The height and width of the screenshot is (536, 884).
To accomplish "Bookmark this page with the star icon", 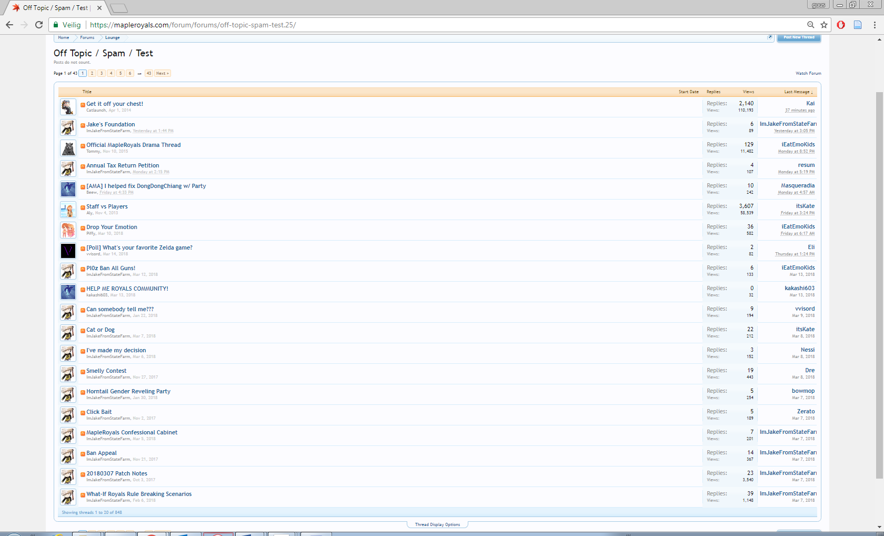I will pos(824,25).
